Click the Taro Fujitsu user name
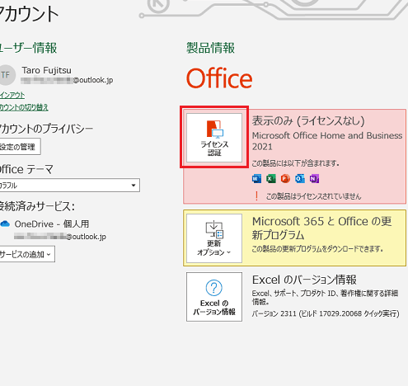Image resolution: width=408 pixels, height=386 pixels. [x=46, y=70]
